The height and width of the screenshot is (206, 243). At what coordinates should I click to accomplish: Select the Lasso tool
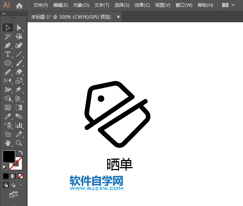[x=19, y=37]
